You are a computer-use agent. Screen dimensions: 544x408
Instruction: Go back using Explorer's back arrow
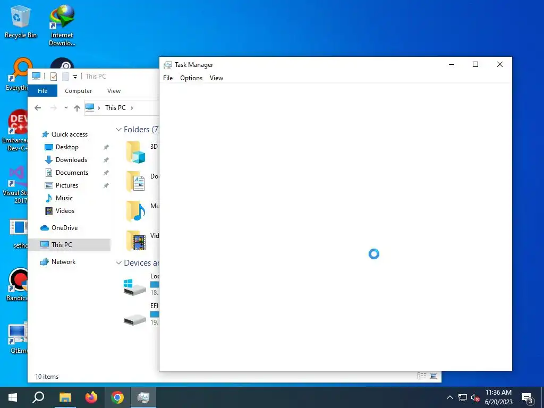click(38, 108)
